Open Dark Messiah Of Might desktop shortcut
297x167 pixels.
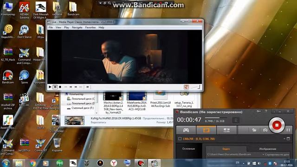(x=40, y=10)
